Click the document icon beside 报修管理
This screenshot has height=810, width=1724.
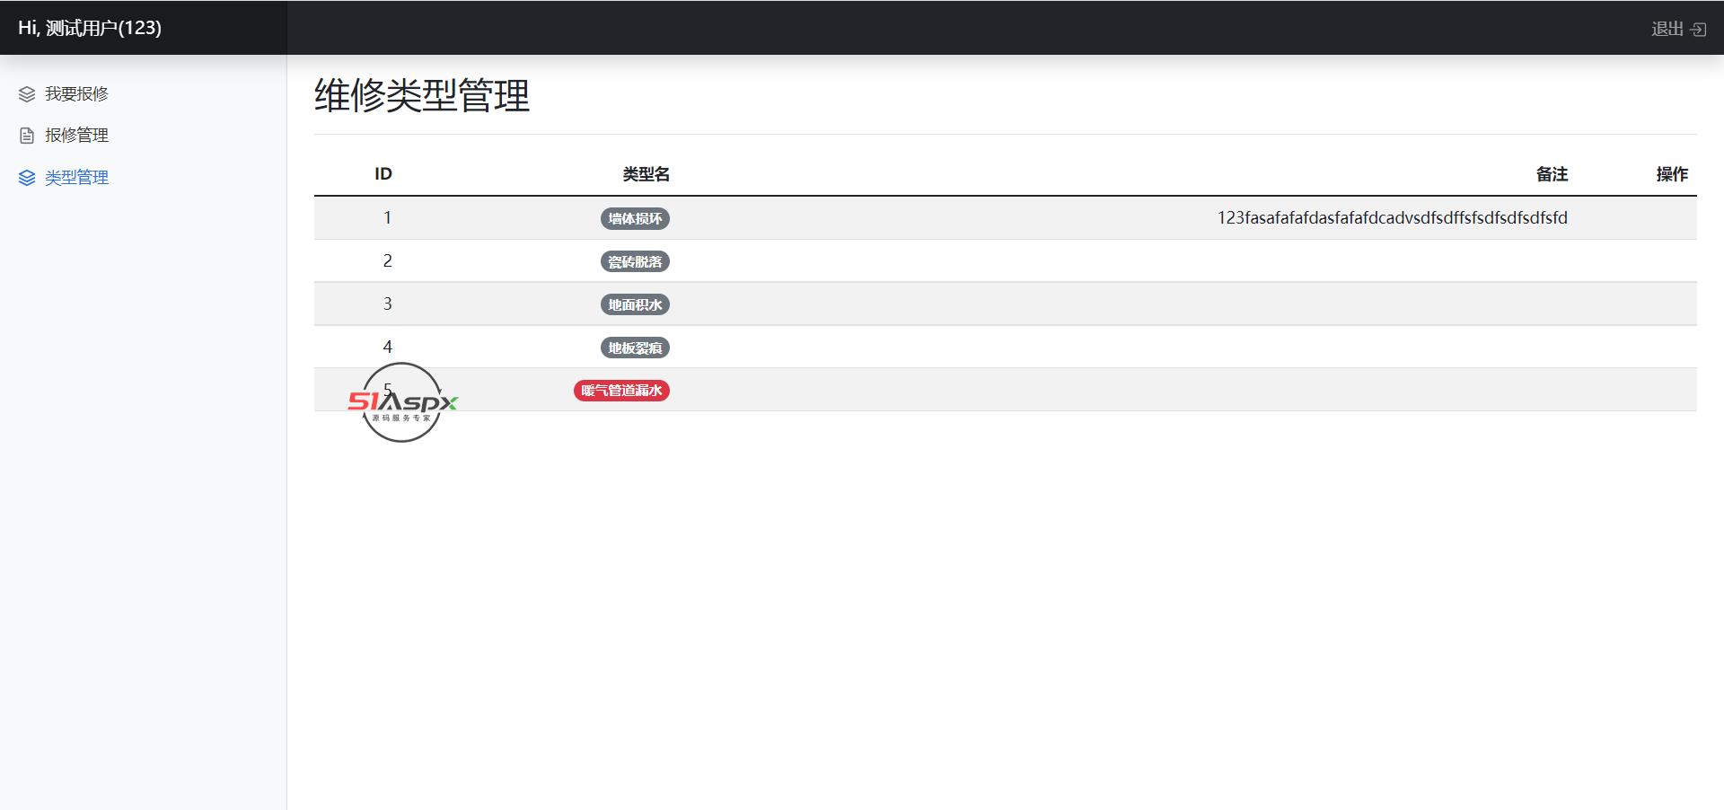(x=27, y=136)
